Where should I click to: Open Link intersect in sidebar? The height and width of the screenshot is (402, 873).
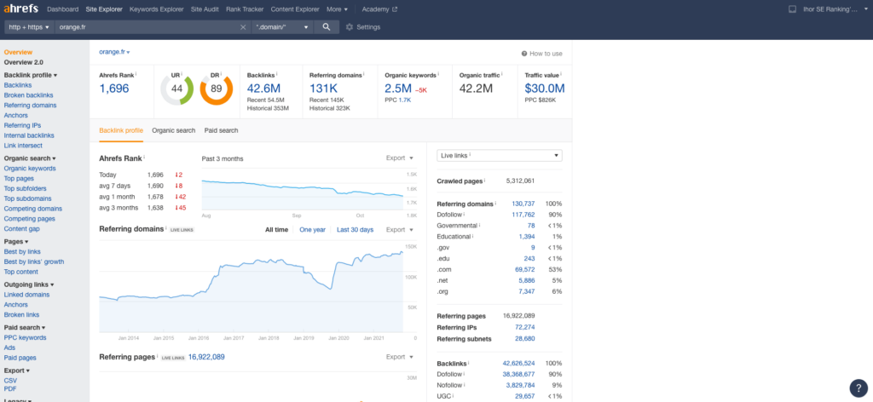(x=23, y=146)
